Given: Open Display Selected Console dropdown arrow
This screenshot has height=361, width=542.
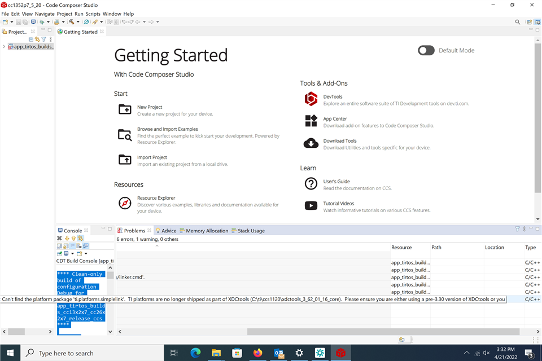Looking at the screenshot, I should coord(73,254).
